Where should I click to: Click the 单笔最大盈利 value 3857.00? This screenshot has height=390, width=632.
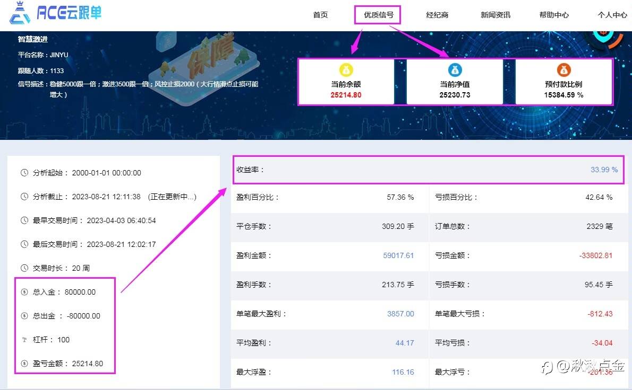point(400,314)
